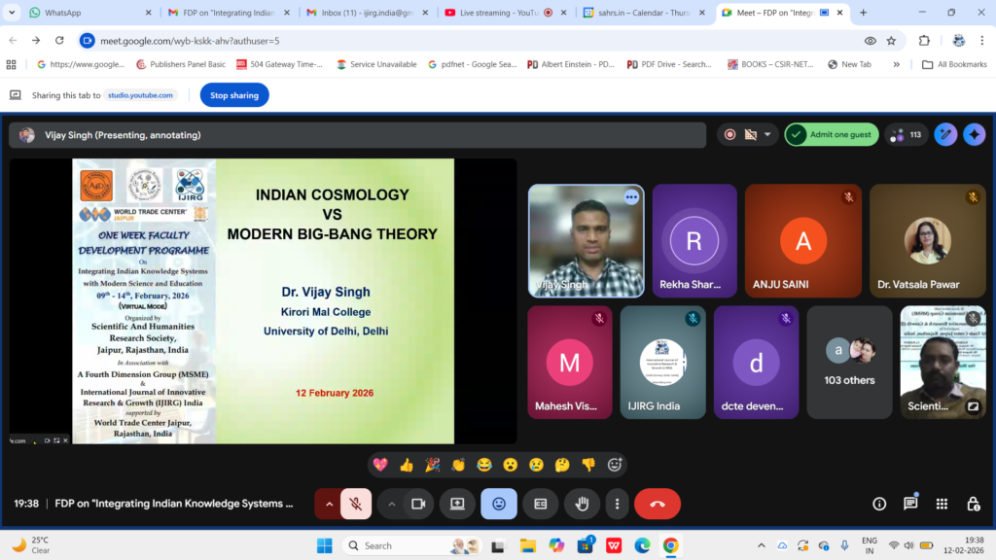Image resolution: width=996 pixels, height=560 pixels.
Task: Unmute the microphone
Action: point(356,504)
